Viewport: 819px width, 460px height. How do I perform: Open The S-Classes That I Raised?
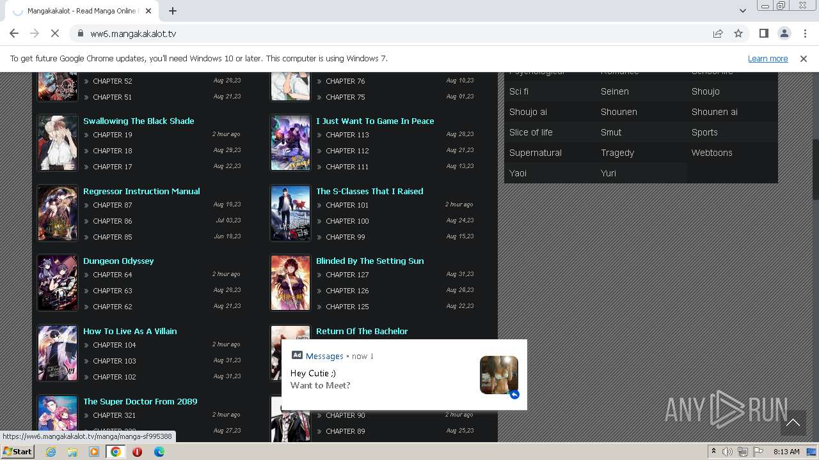(x=369, y=191)
